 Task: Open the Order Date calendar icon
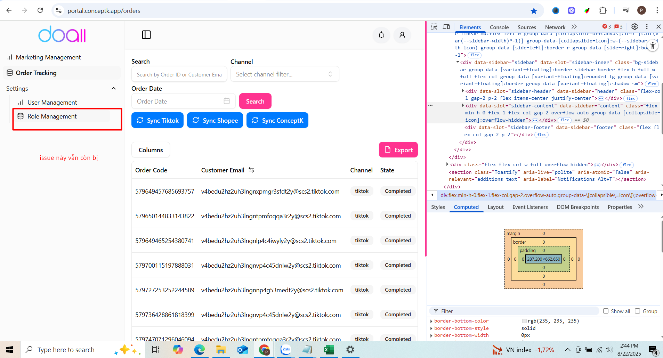coord(227,101)
